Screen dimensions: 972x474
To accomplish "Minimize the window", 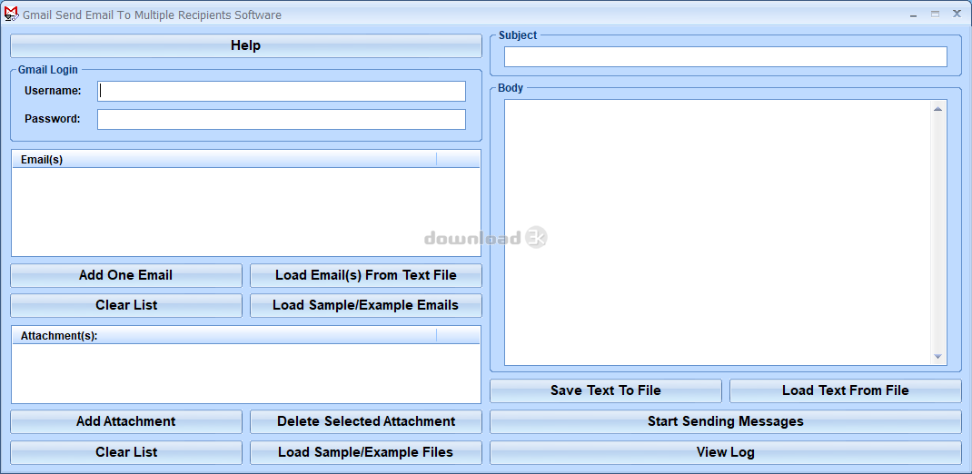I will pyautogui.click(x=915, y=14).
